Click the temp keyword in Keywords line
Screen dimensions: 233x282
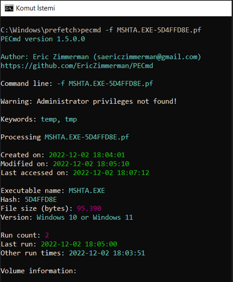click(49, 119)
